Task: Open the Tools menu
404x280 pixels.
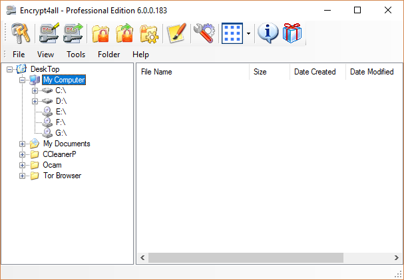Action: (x=76, y=55)
